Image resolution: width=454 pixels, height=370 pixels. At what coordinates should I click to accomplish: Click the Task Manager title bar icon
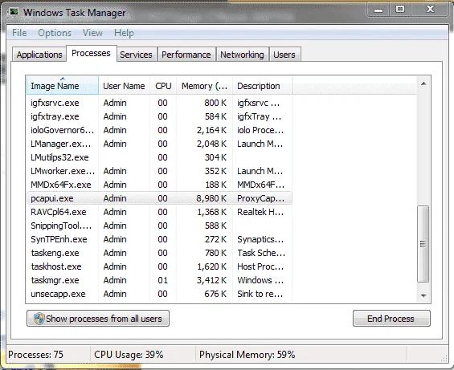(x=14, y=12)
